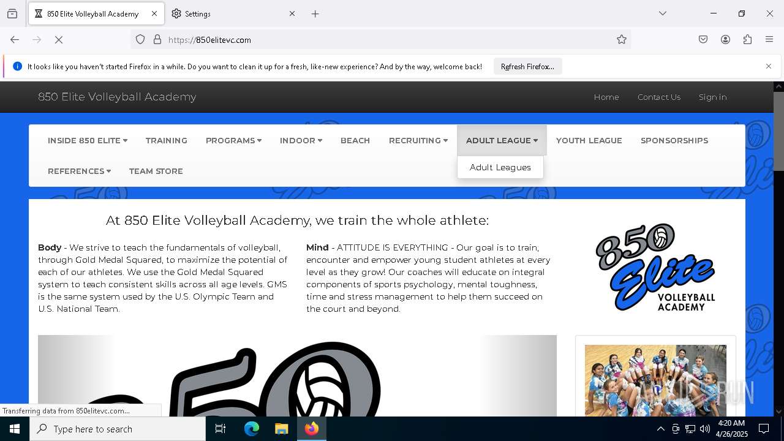Show hidden system tray icons
Screen dimensions: 784x441
tap(660, 429)
